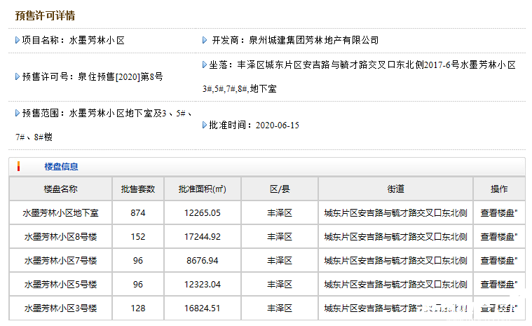This screenshot has width=532, height=326.
Task: Click the street cell in the 7号楼 row
Action: click(x=395, y=261)
